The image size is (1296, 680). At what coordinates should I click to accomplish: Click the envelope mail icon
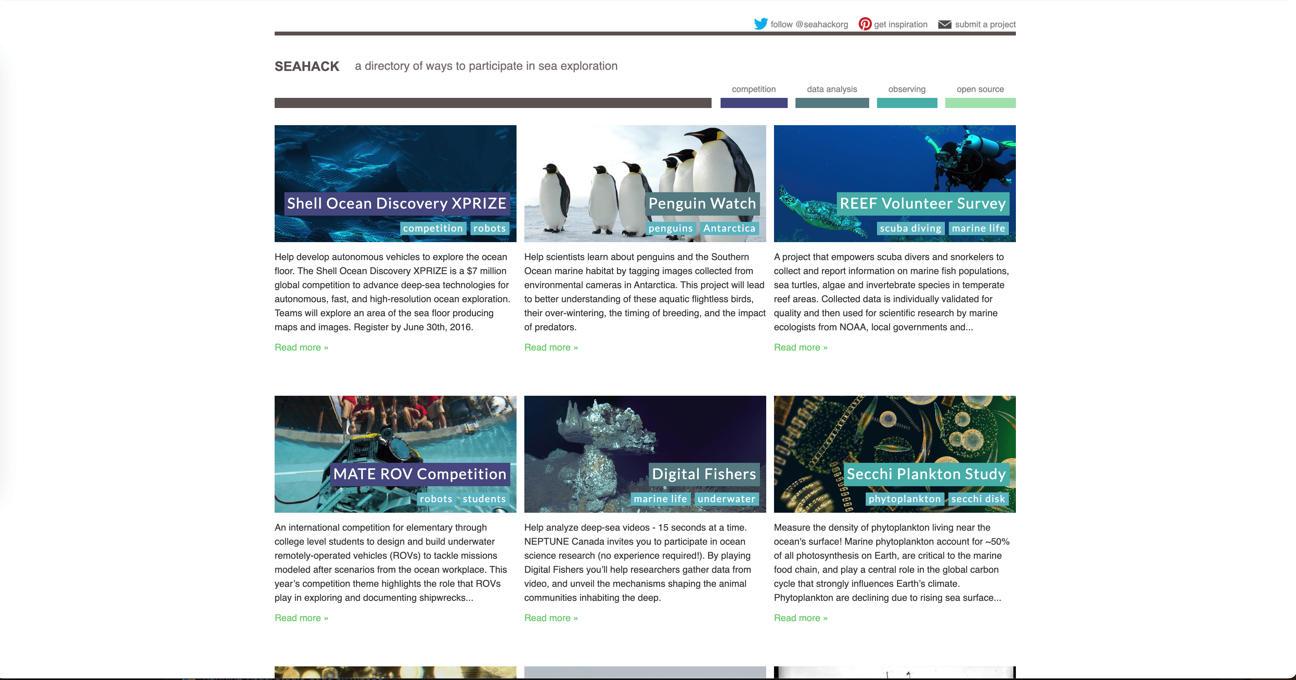click(944, 24)
